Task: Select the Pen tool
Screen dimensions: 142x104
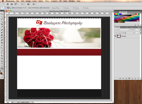Action: click(x=2, y=51)
